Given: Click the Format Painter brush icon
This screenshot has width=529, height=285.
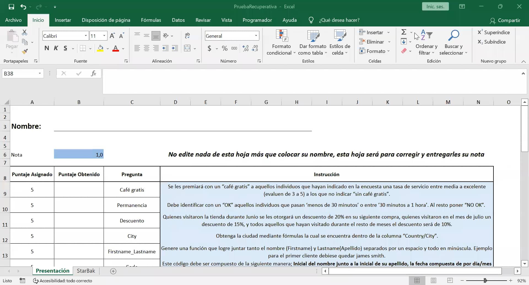Looking at the screenshot, I should click(25, 52).
